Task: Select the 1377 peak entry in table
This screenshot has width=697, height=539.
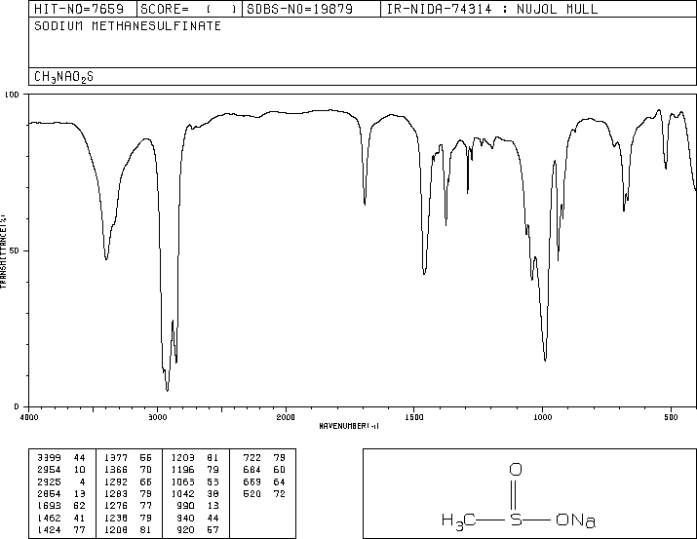Action: (128, 458)
